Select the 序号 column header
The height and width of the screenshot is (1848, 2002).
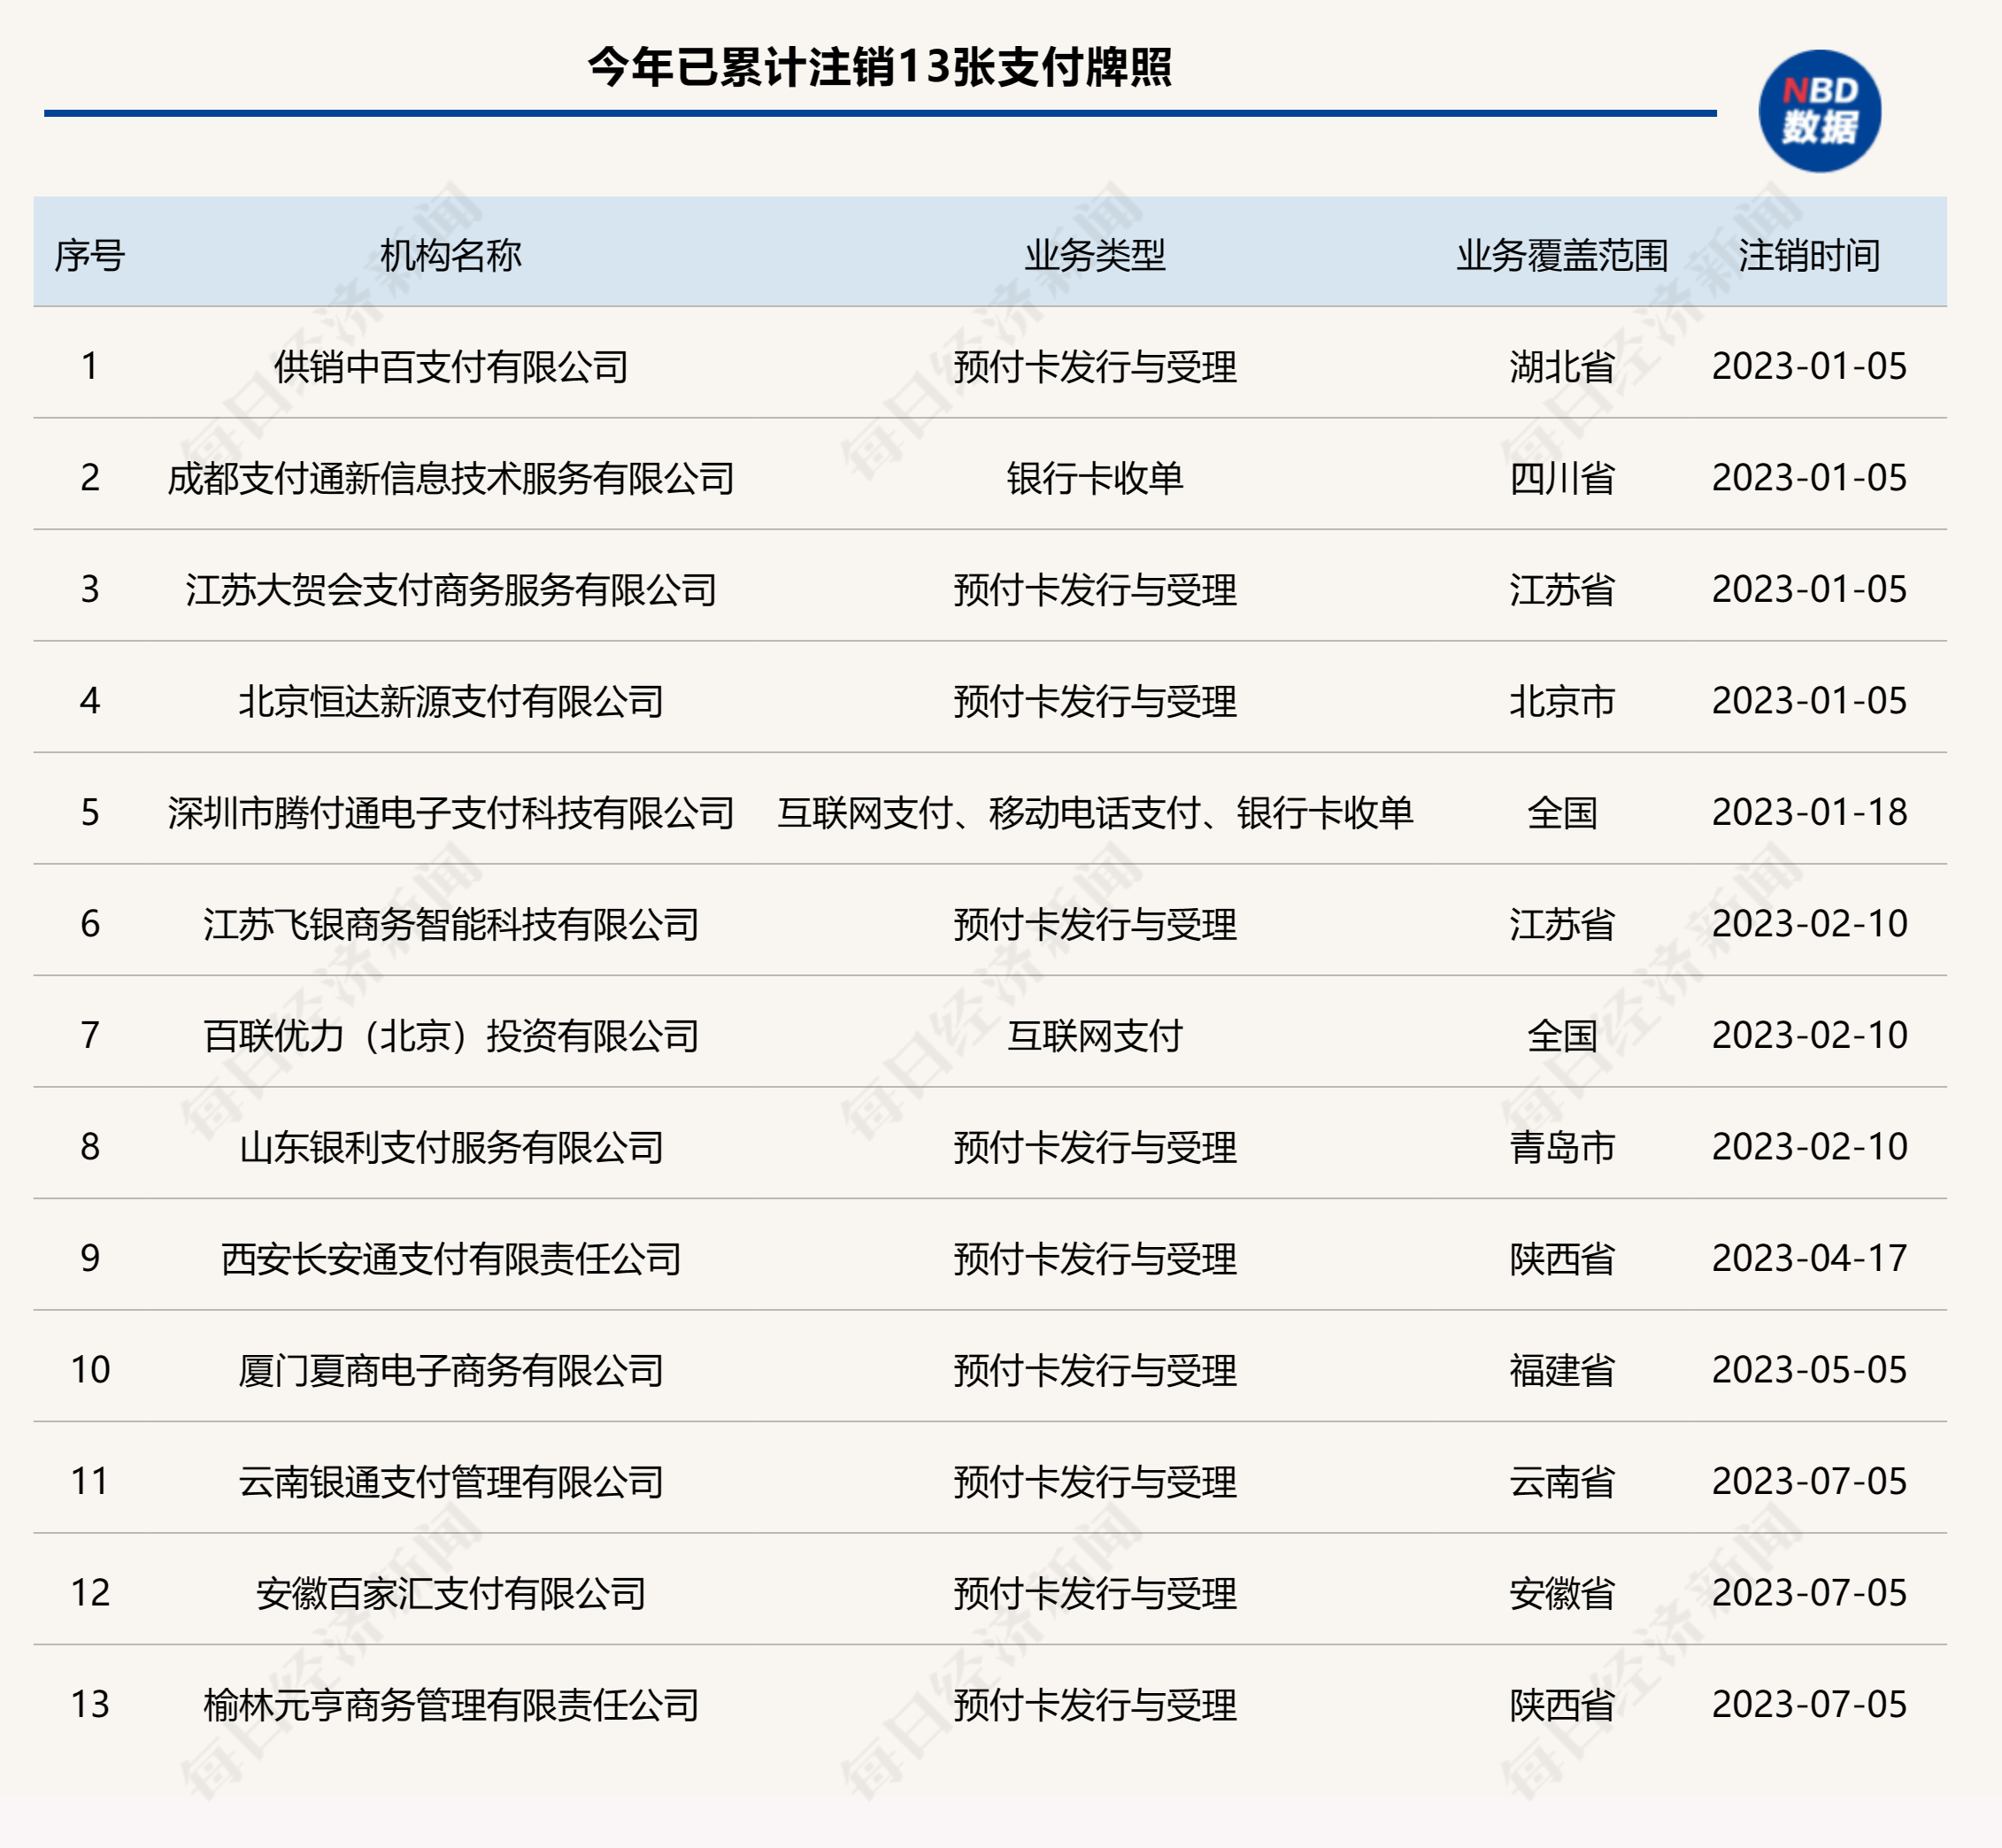pos(89,256)
